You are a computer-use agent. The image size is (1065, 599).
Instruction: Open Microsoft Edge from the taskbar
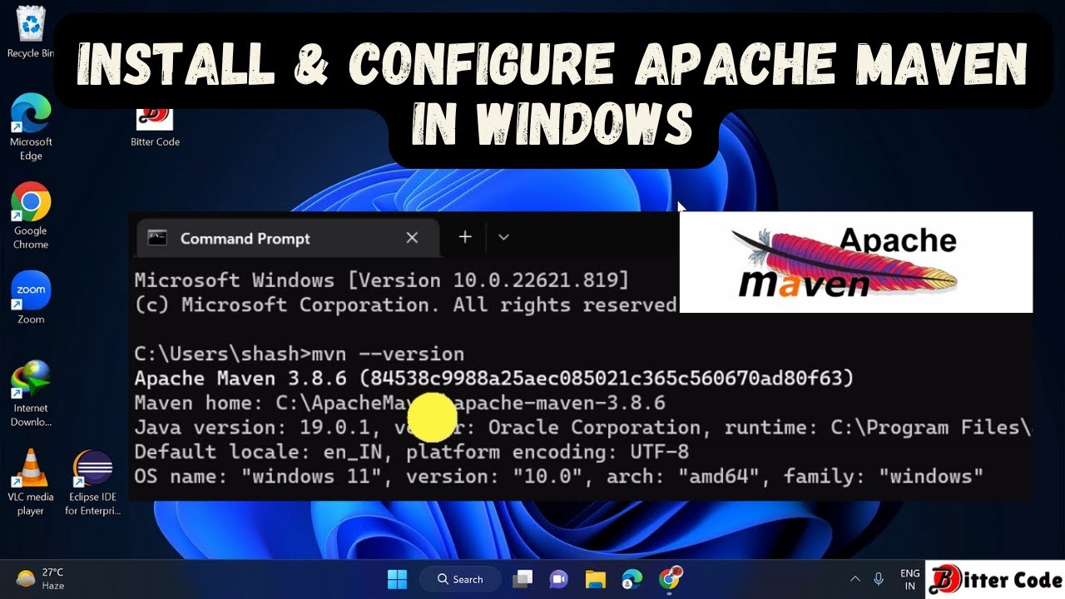(x=632, y=579)
